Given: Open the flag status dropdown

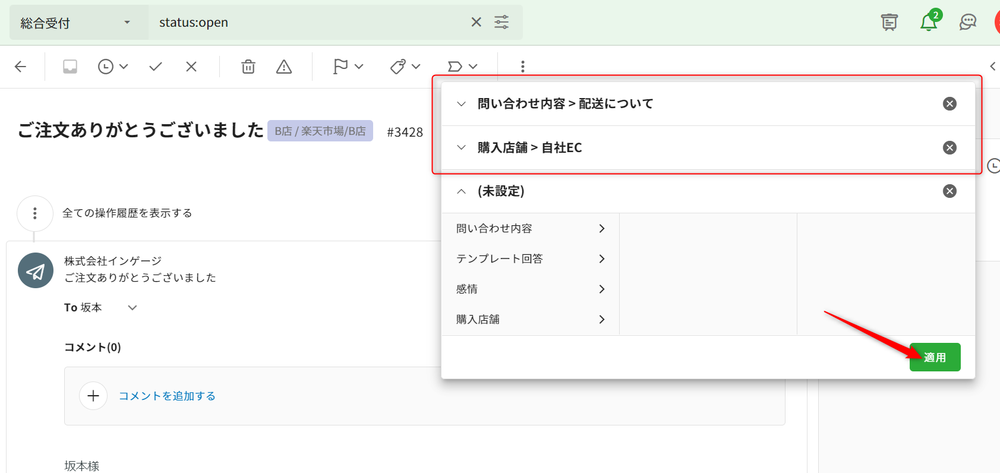Looking at the screenshot, I should 348,67.
